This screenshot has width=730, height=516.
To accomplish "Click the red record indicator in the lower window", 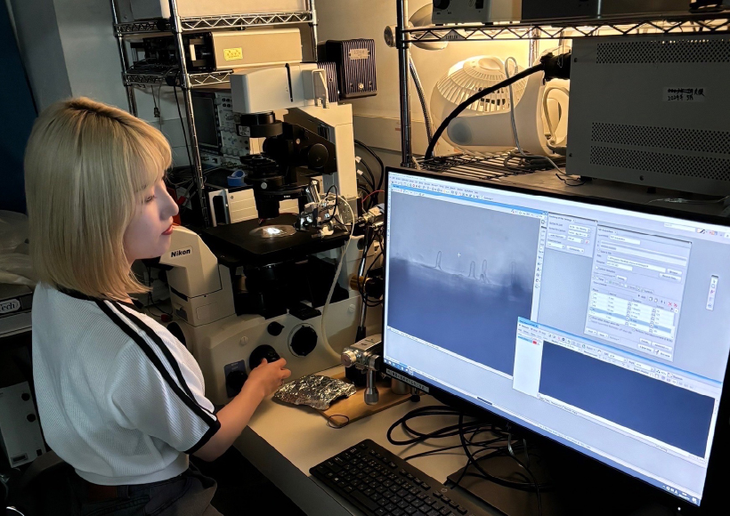I will point(534,342).
